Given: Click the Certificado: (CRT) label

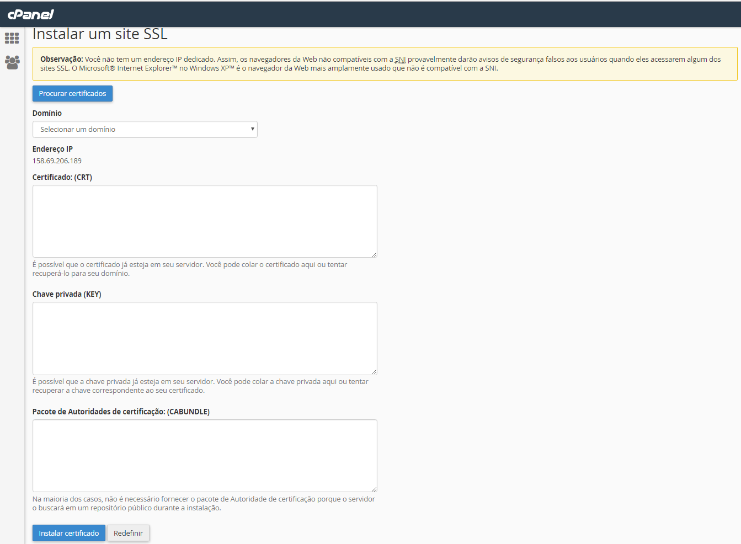Looking at the screenshot, I should click(x=62, y=177).
